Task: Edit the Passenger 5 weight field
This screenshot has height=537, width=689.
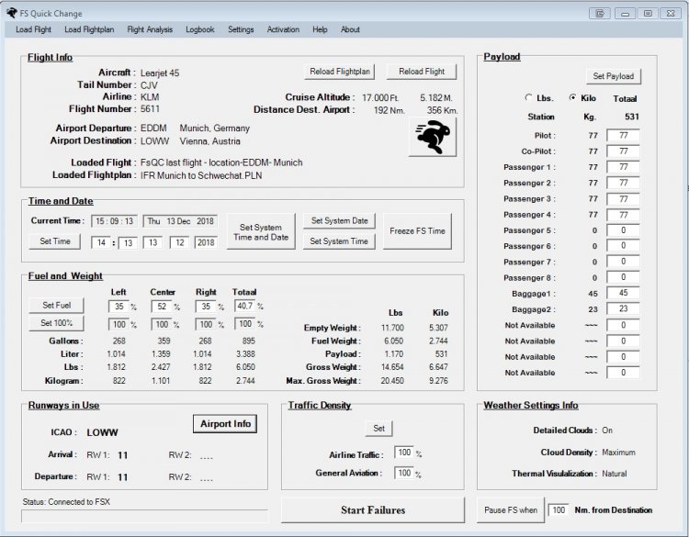Action: point(623,230)
